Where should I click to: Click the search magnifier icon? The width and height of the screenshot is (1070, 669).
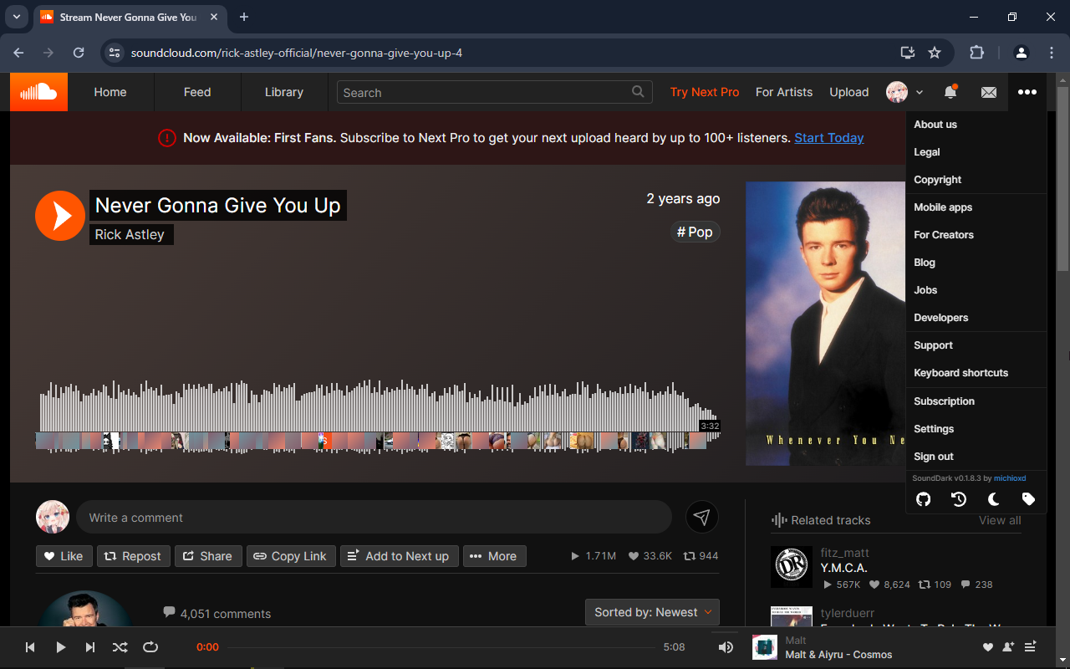pos(639,92)
